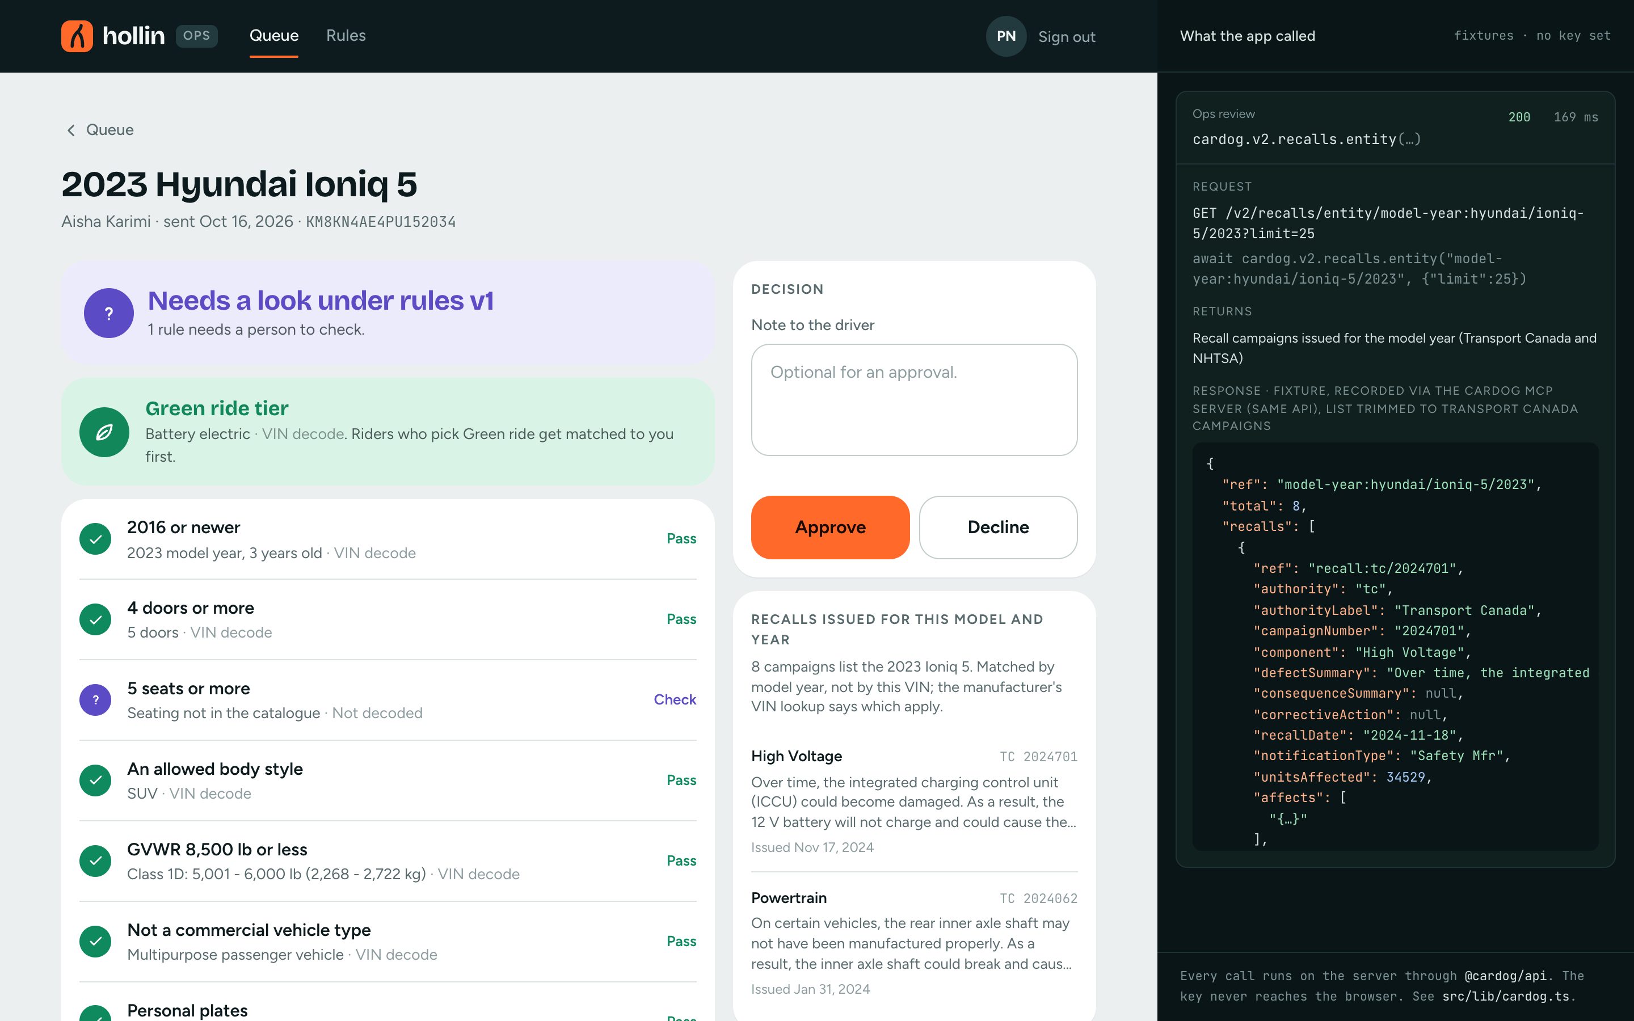Sign out of the account
This screenshot has width=1634, height=1021.
1066,37
